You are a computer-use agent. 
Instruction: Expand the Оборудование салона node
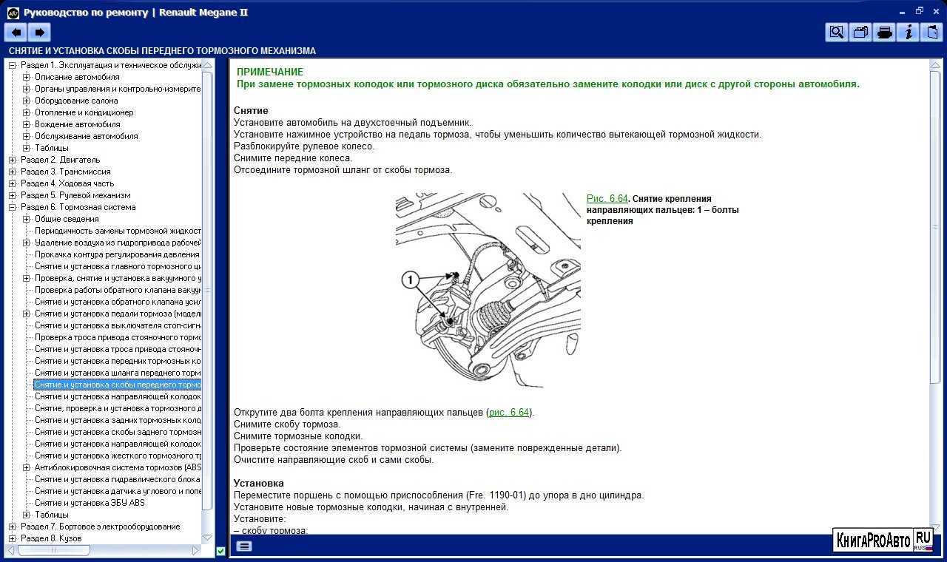pyautogui.click(x=27, y=101)
